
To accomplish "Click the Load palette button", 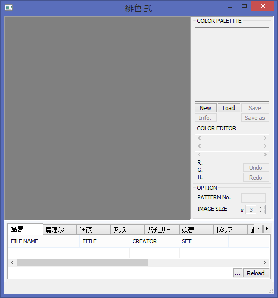I will (x=229, y=108).
